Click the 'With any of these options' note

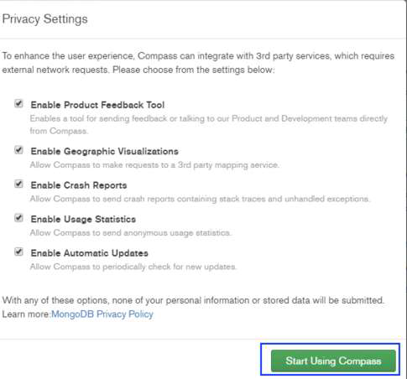[x=193, y=307]
